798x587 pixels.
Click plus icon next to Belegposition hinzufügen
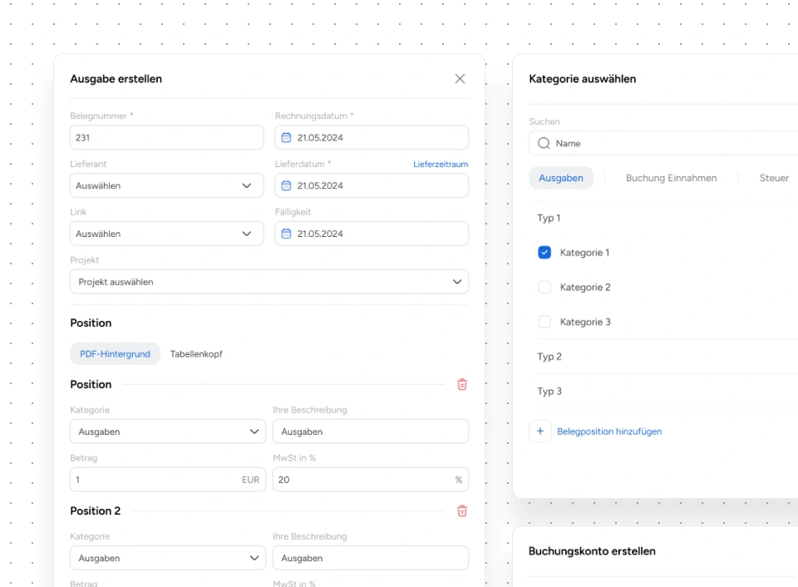[540, 432]
